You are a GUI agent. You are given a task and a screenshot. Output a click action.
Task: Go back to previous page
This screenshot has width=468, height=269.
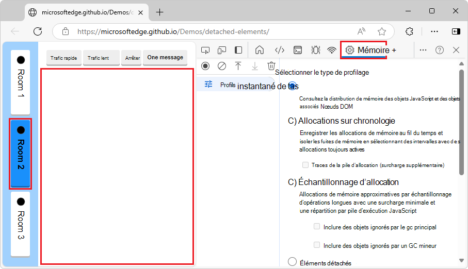tap(15, 31)
